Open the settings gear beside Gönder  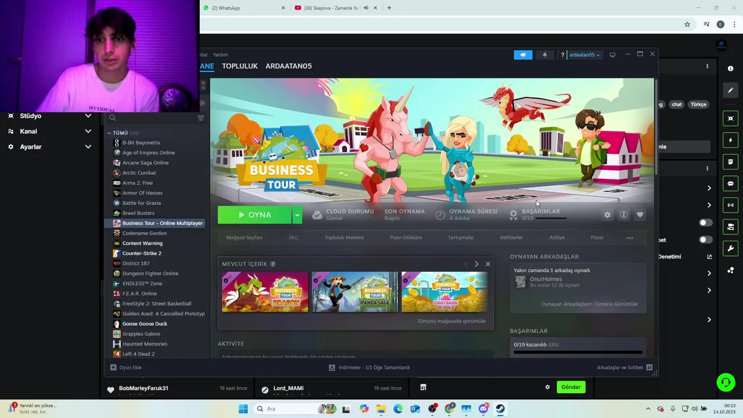(547, 387)
